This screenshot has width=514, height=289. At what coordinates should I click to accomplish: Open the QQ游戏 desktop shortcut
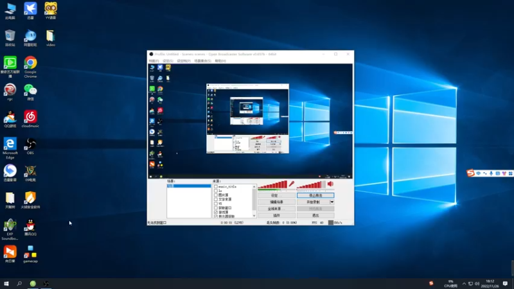pos(10,119)
